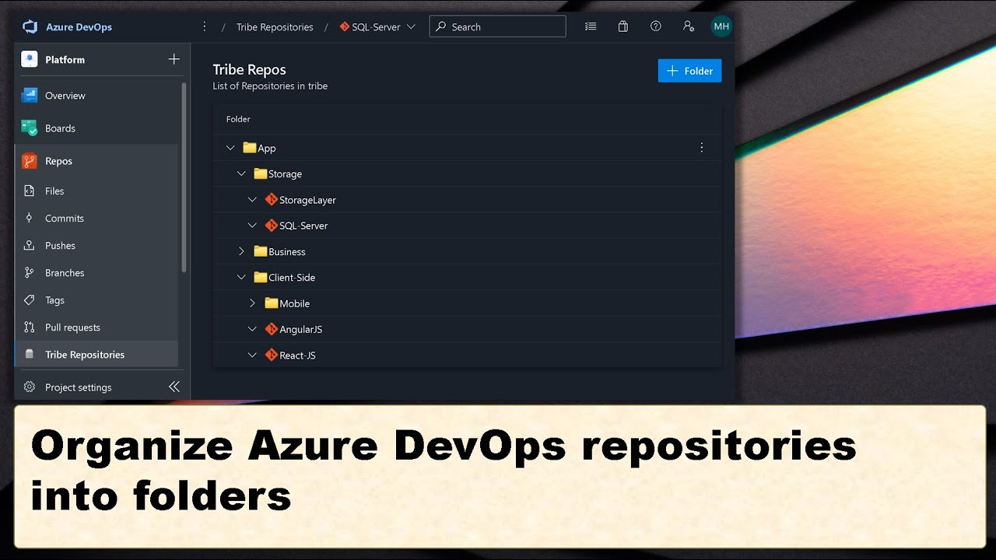The height and width of the screenshot is (560, 996).
Task: Click the Tags icon in sidebar
Action: click(x=30, y=300)
